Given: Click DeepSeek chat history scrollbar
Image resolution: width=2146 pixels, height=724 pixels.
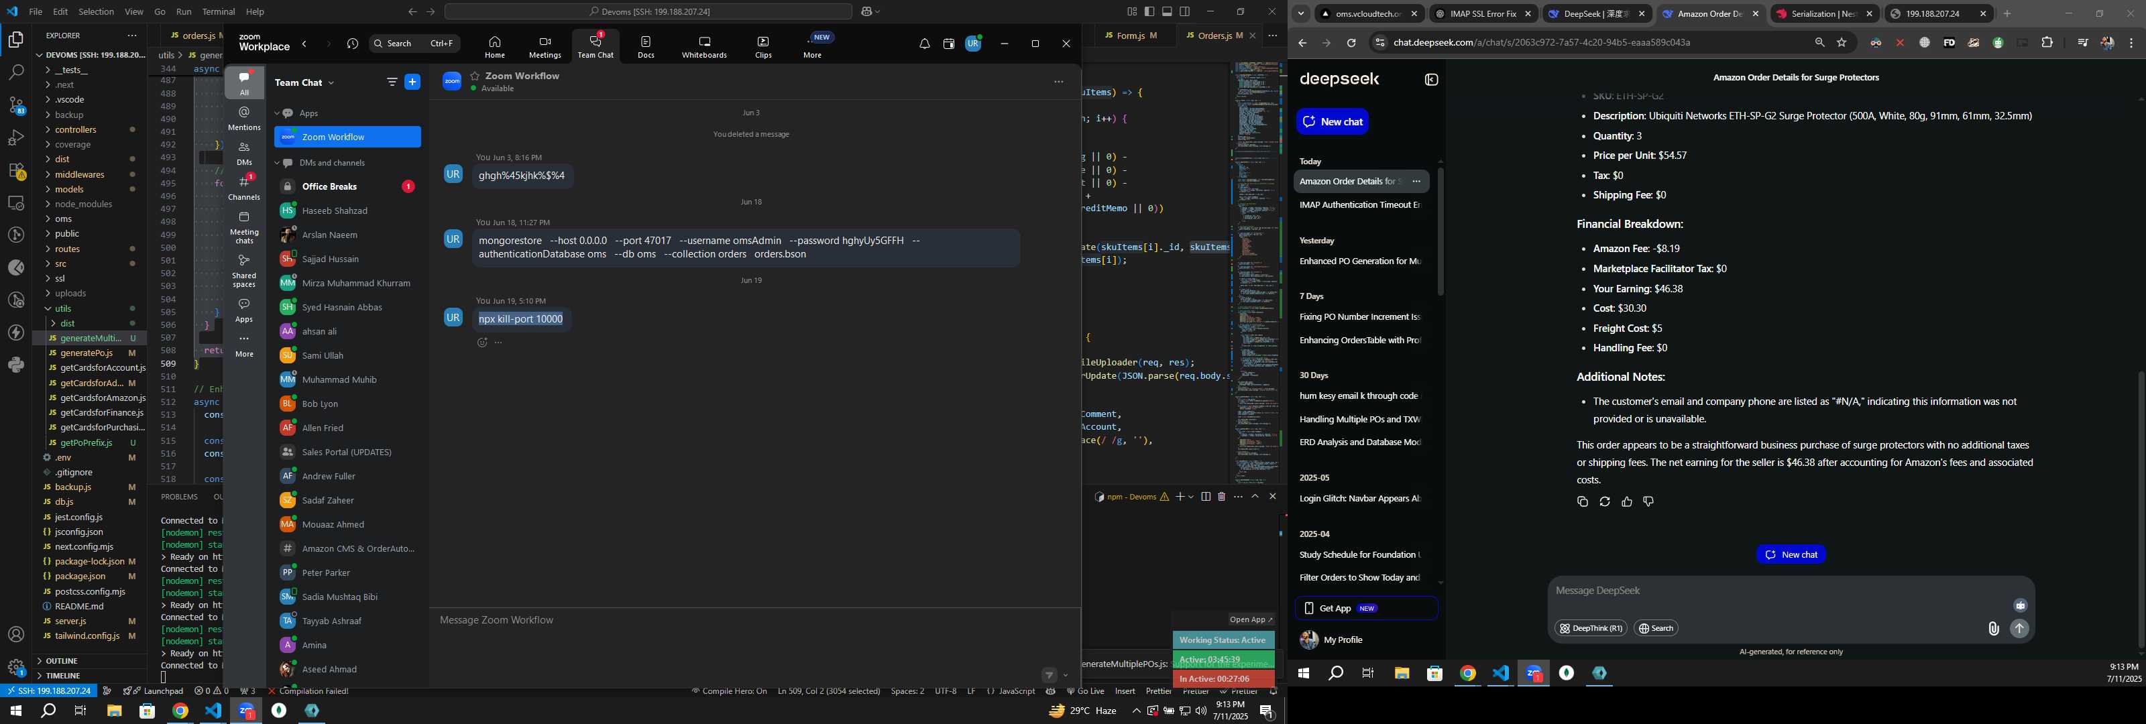Looking at the screenshot, I should point(1441,232).
